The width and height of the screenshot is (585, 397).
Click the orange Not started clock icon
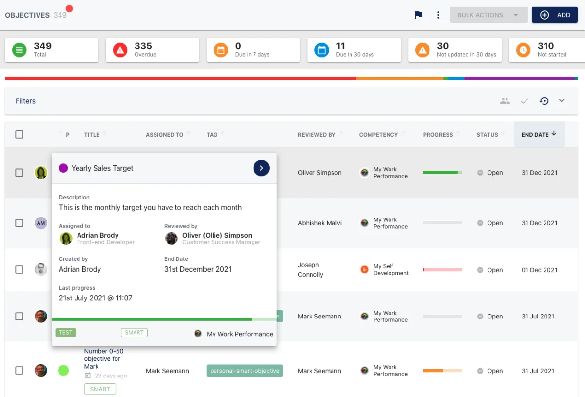pos(524,50)
